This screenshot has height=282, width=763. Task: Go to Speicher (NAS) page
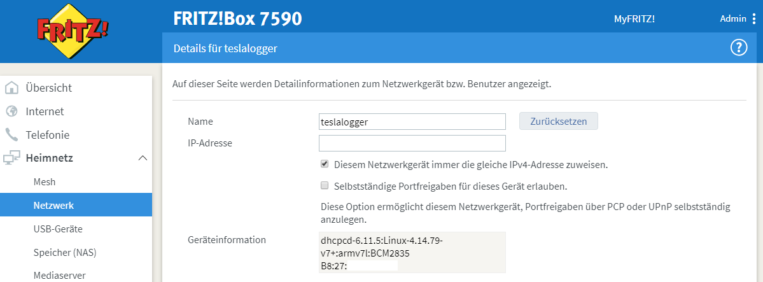coord(64,252)
